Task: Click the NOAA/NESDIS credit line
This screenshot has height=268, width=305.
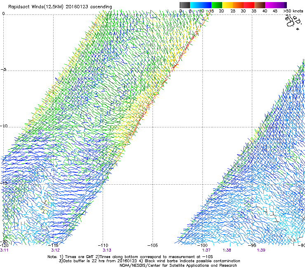Action: (178, 266)
